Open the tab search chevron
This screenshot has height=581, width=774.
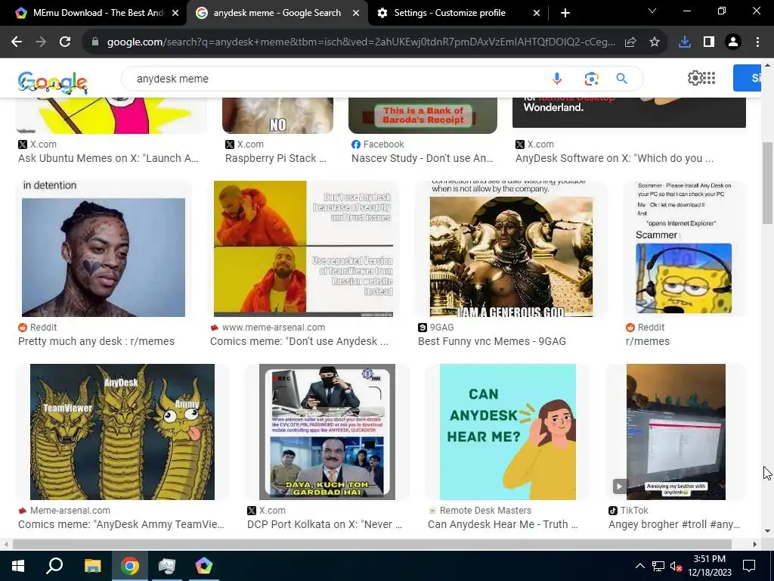click(652, 11)
